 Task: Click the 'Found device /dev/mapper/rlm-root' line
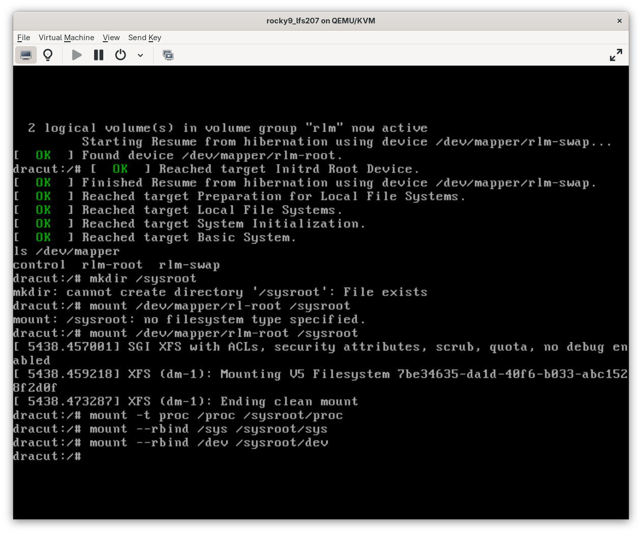(212, 156)
